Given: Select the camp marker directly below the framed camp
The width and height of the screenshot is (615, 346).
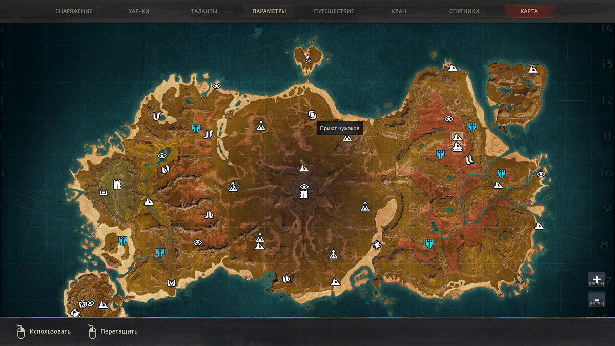Looking at the screenshot, I should [457, 148].
